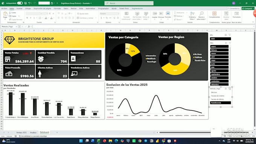Image resolution: width=256 pixels, height=144 pixels.
Task: Click the Eliminar celdas icon
Action: tap(161, 14)
